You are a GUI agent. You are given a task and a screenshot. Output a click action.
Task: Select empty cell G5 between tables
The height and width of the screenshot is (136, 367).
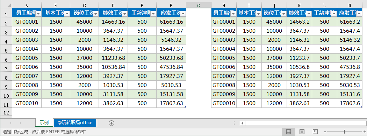pos(199,49)
